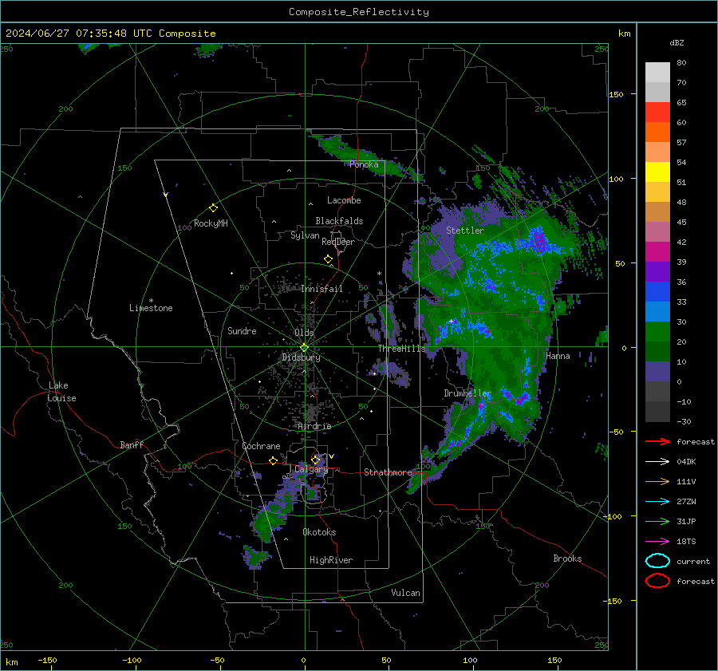Click the Limestone label

pos(151,308)
